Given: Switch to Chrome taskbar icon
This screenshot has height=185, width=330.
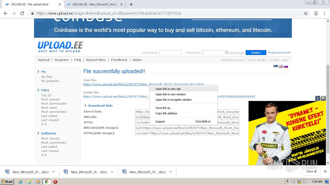Looking at the screenshot, I should click(46, 182).
